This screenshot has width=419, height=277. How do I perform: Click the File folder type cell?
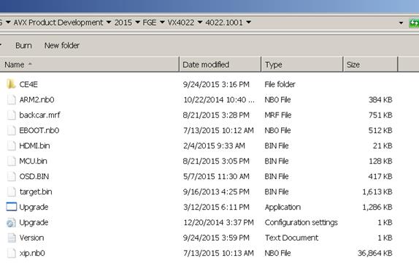coord(280,85)
